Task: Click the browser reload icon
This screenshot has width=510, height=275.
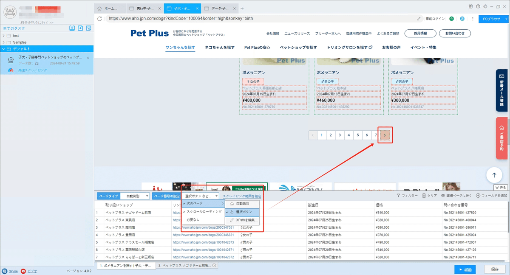Action: 99,19
